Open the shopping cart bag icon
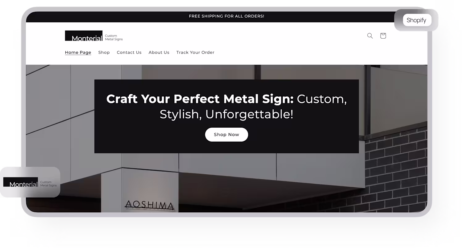The height and width of the screenshot is (251, 463). point(383,36)
